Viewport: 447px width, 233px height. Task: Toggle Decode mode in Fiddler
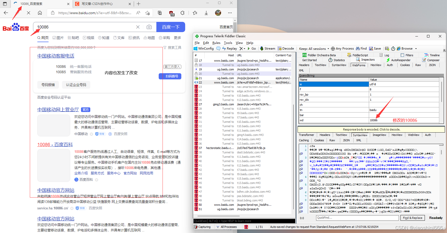[x=285, y=49]
